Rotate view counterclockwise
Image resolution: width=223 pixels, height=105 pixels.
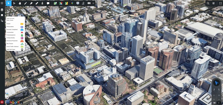[214, 90]
